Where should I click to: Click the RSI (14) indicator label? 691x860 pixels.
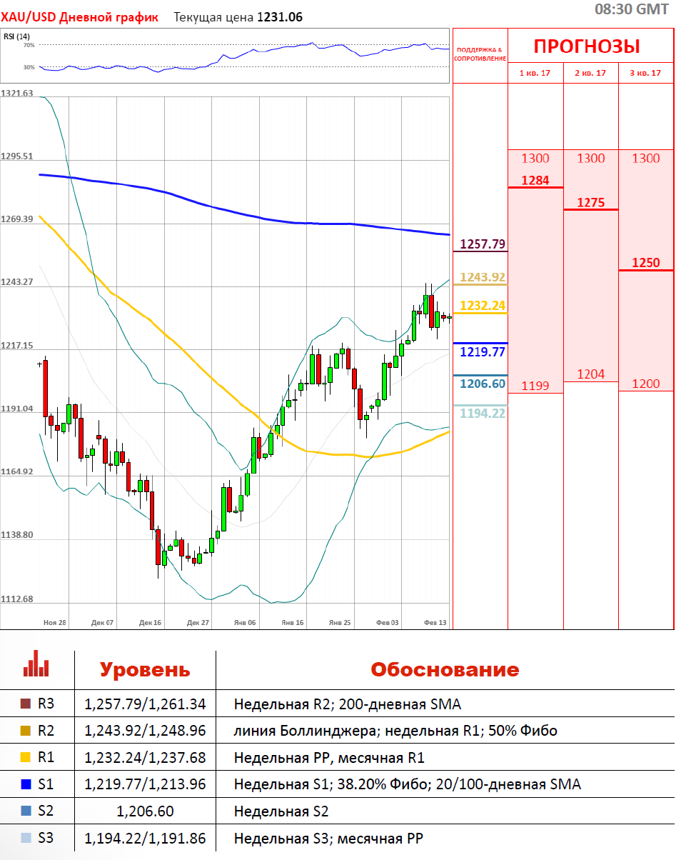[17, 36]
